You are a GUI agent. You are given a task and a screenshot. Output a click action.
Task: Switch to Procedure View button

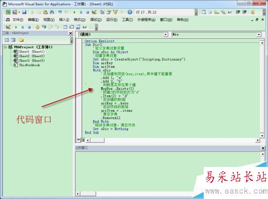pos(78,140)
